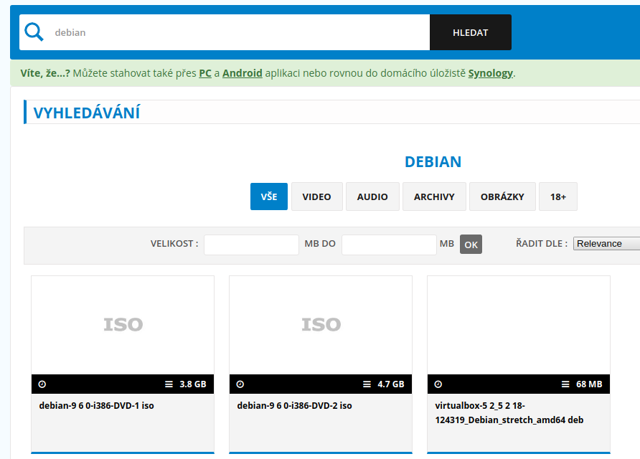
Task: Open the Řadit dle Relevance dropdown
Action: pyautogui.click(x=606, y=244)
